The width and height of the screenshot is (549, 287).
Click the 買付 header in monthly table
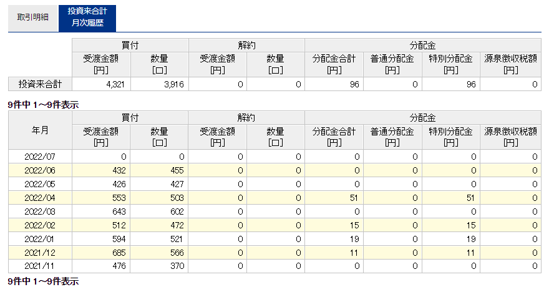(x=130, y=118)
